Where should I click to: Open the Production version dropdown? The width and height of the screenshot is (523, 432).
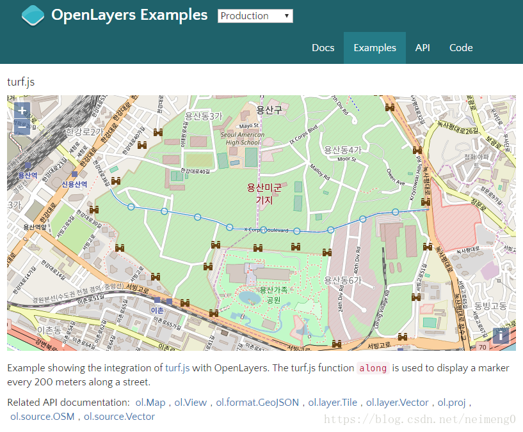(x=255, y=15)
